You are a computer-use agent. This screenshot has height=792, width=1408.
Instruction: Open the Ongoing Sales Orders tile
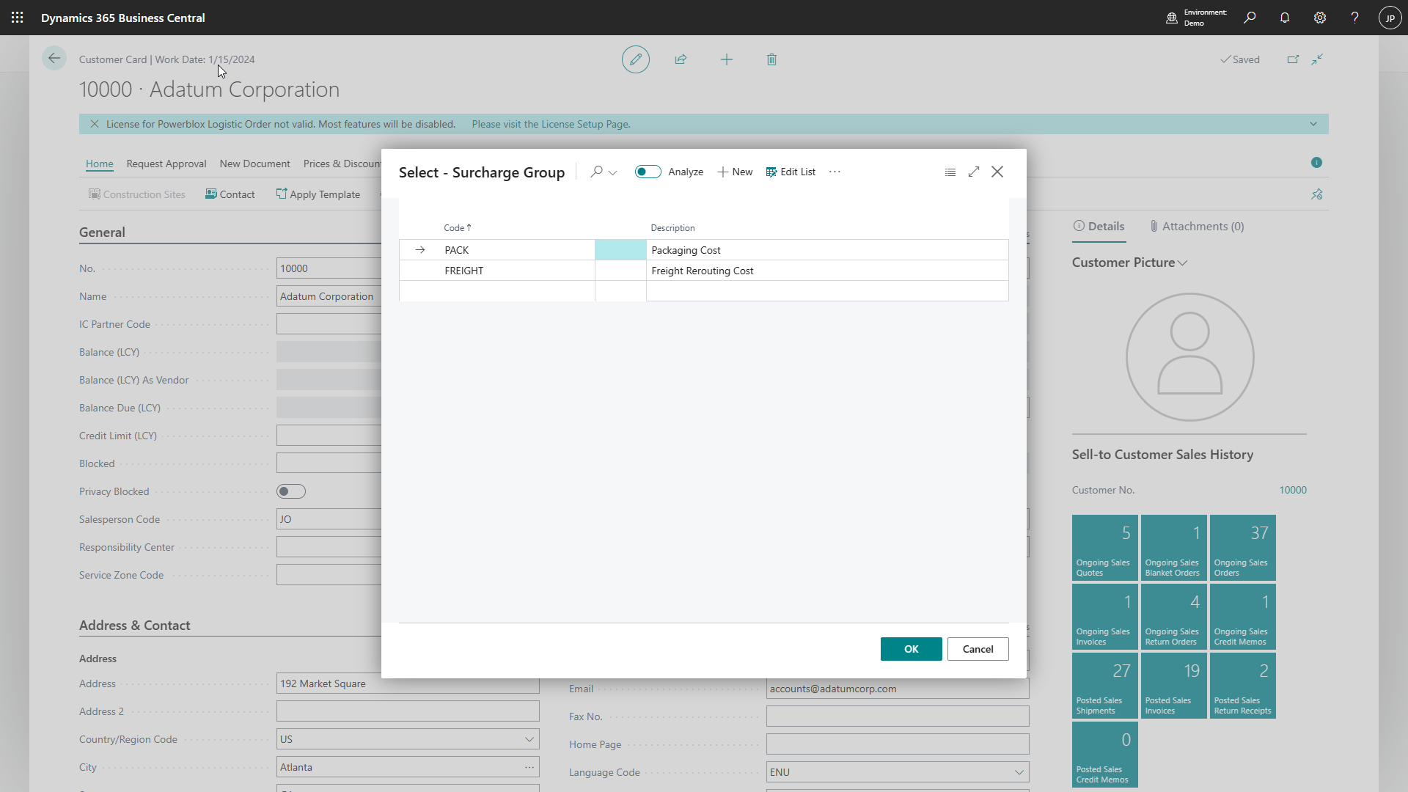click(x=1243, y=548)
